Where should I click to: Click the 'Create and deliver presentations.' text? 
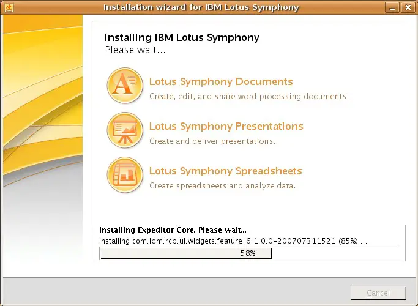tap(212, 141)
